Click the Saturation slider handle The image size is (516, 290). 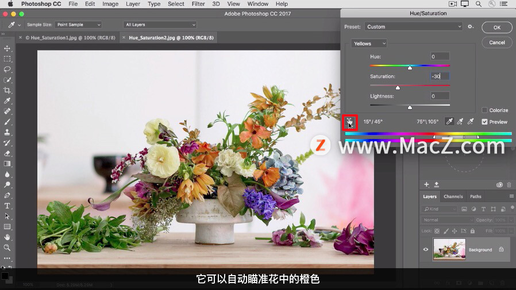tap(398, 87)
